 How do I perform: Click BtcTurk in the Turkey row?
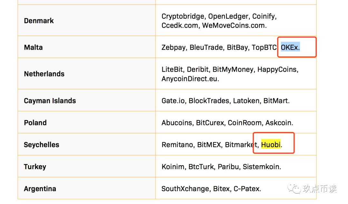pyautogui.click(x=201, y=167)
